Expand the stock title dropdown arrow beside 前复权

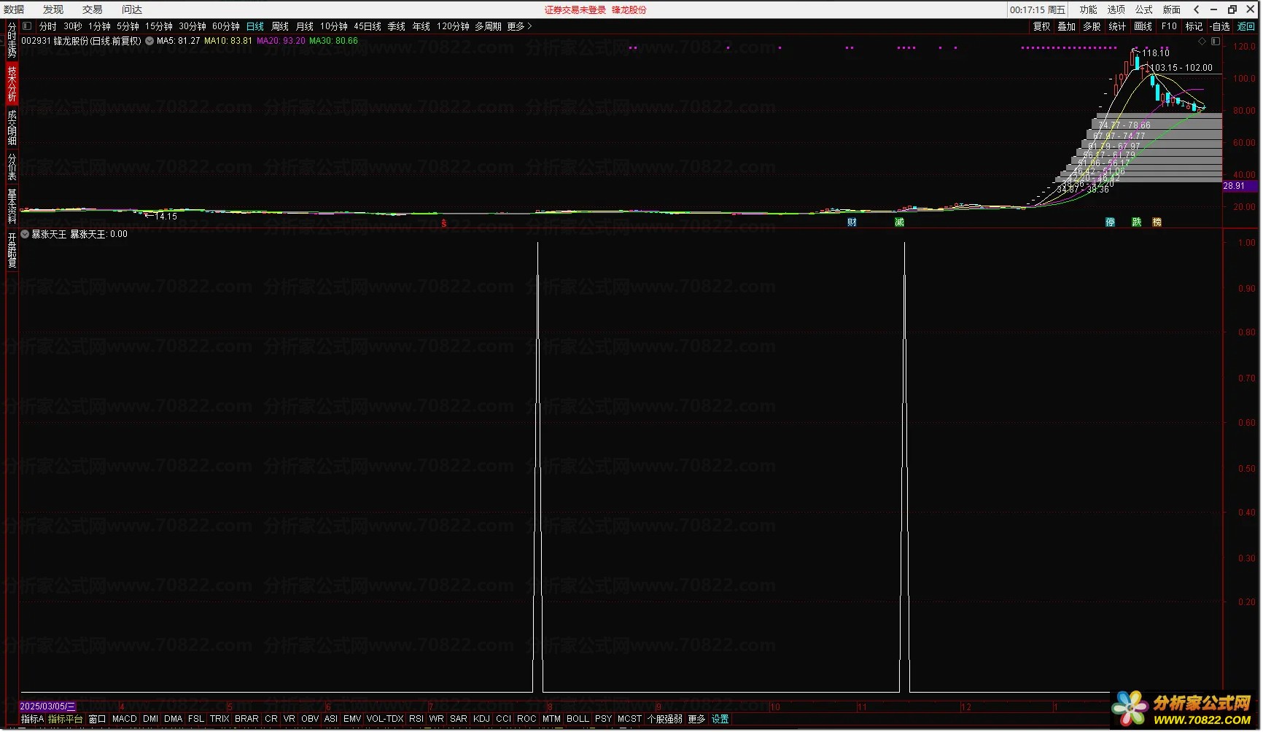pos(149,41)
